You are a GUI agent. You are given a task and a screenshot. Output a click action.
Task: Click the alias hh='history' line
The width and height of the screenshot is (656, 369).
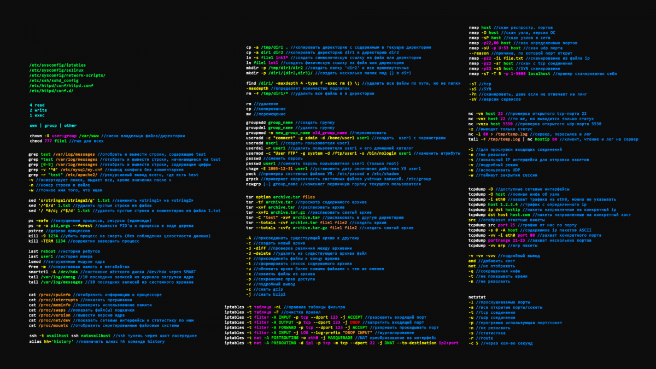(x=97, y=341)
